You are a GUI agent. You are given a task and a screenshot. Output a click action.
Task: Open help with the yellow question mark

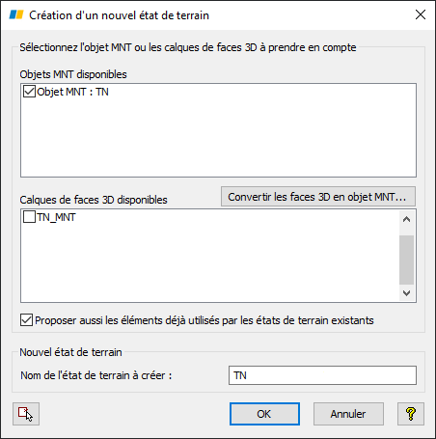[411, 414]
